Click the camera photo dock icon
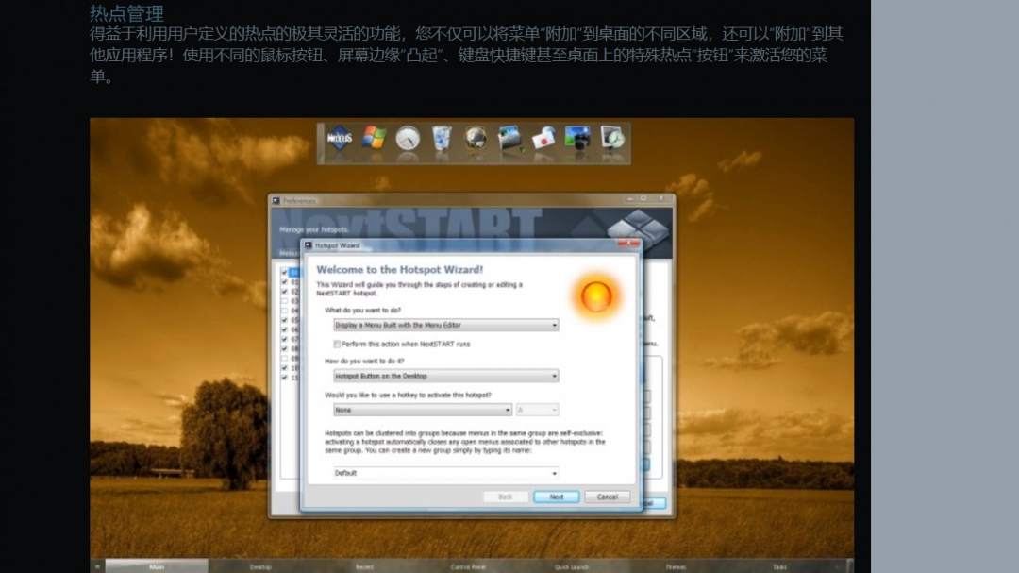The height and width of the screenshot is (573, 1019). 576,139
